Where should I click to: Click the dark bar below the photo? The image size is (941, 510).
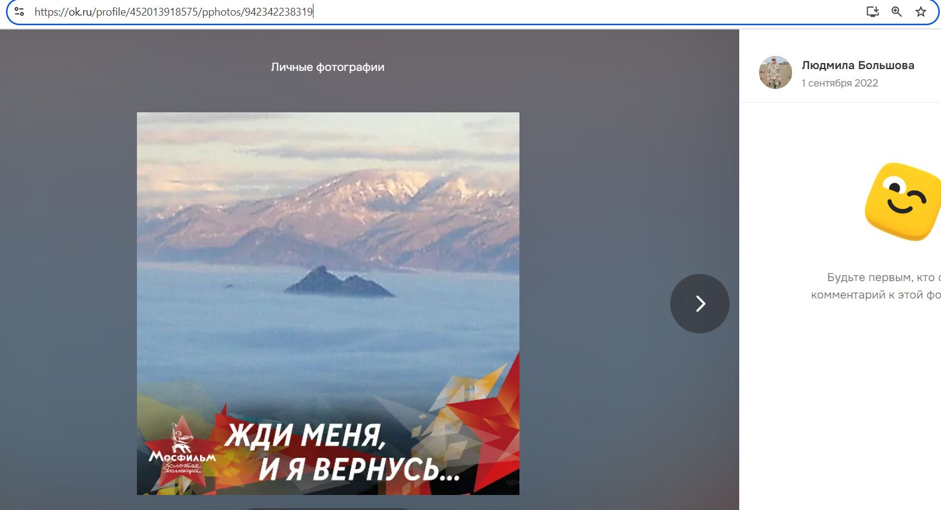coord(327,508)
